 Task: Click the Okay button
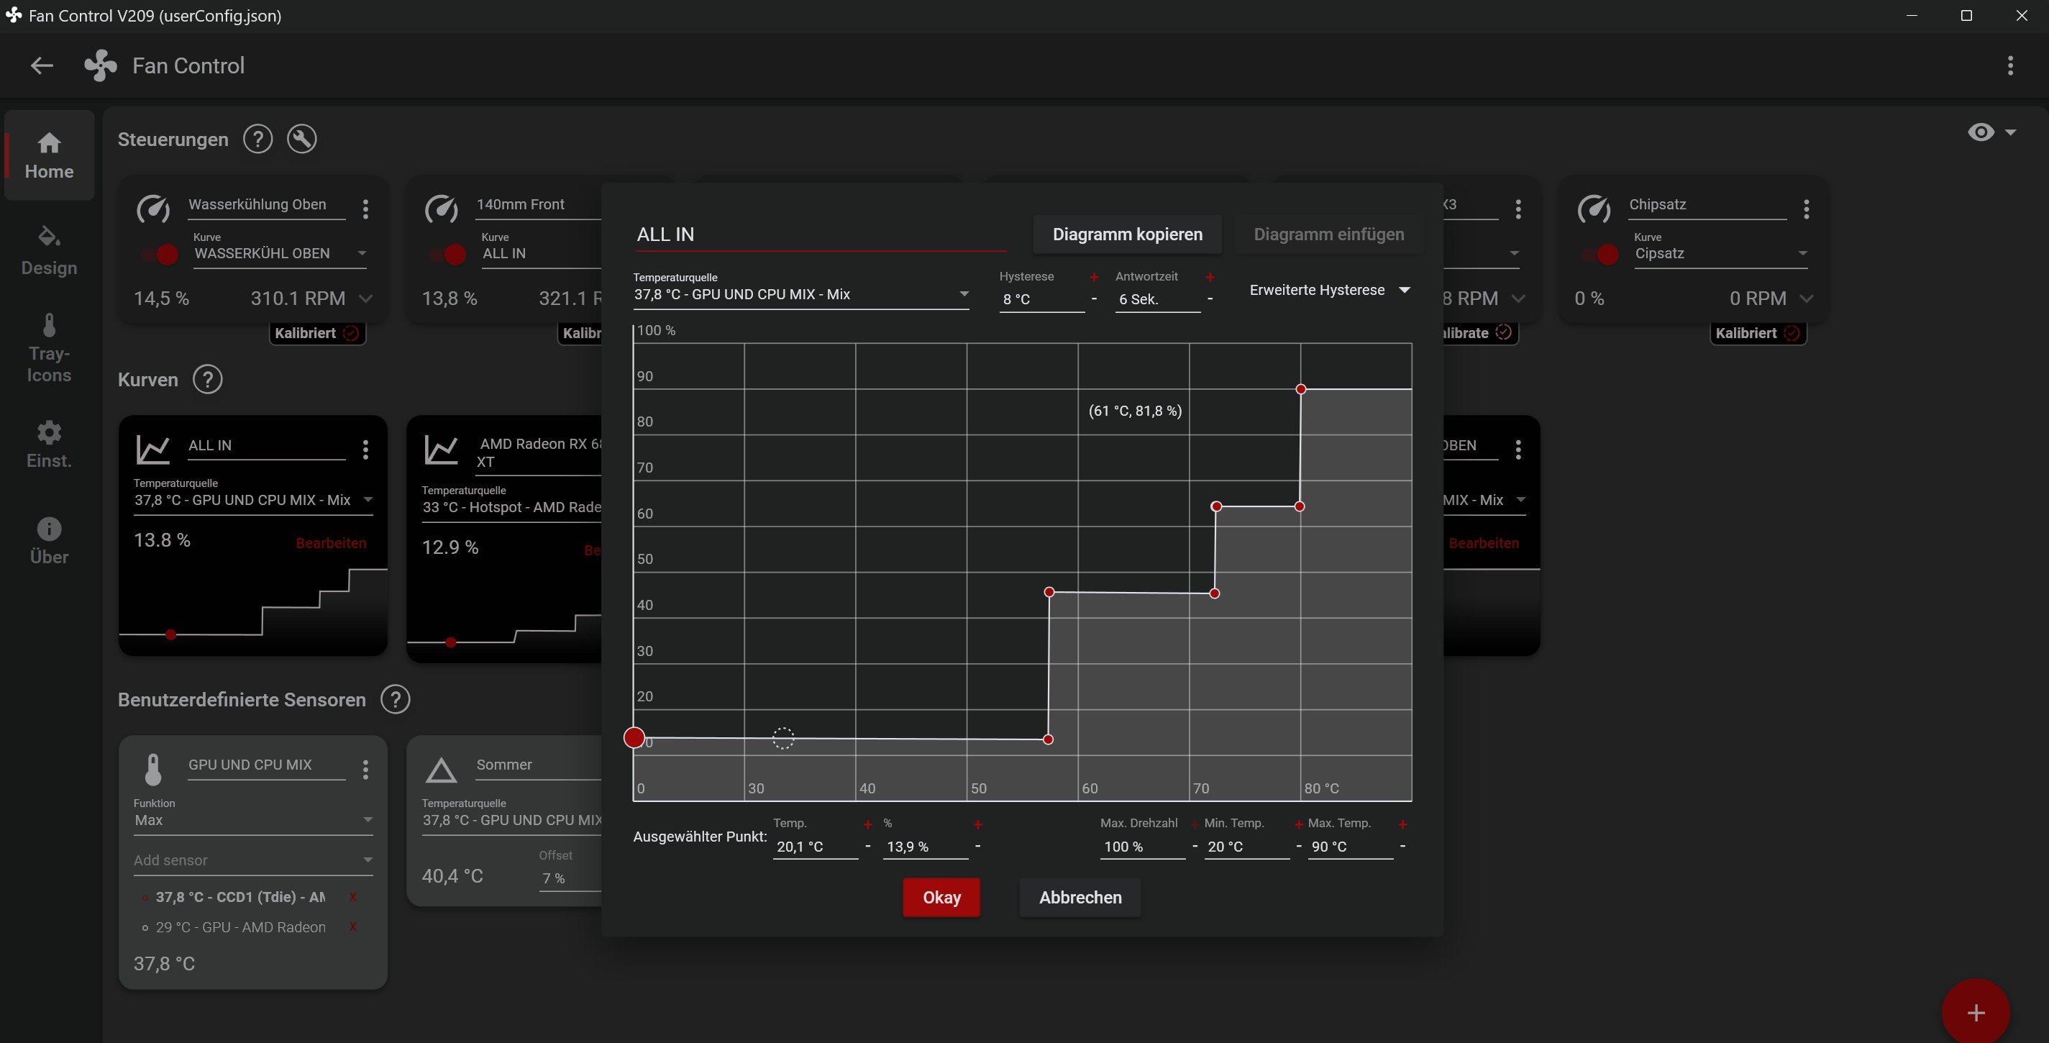pyautogui.click(x=941, y=898)
